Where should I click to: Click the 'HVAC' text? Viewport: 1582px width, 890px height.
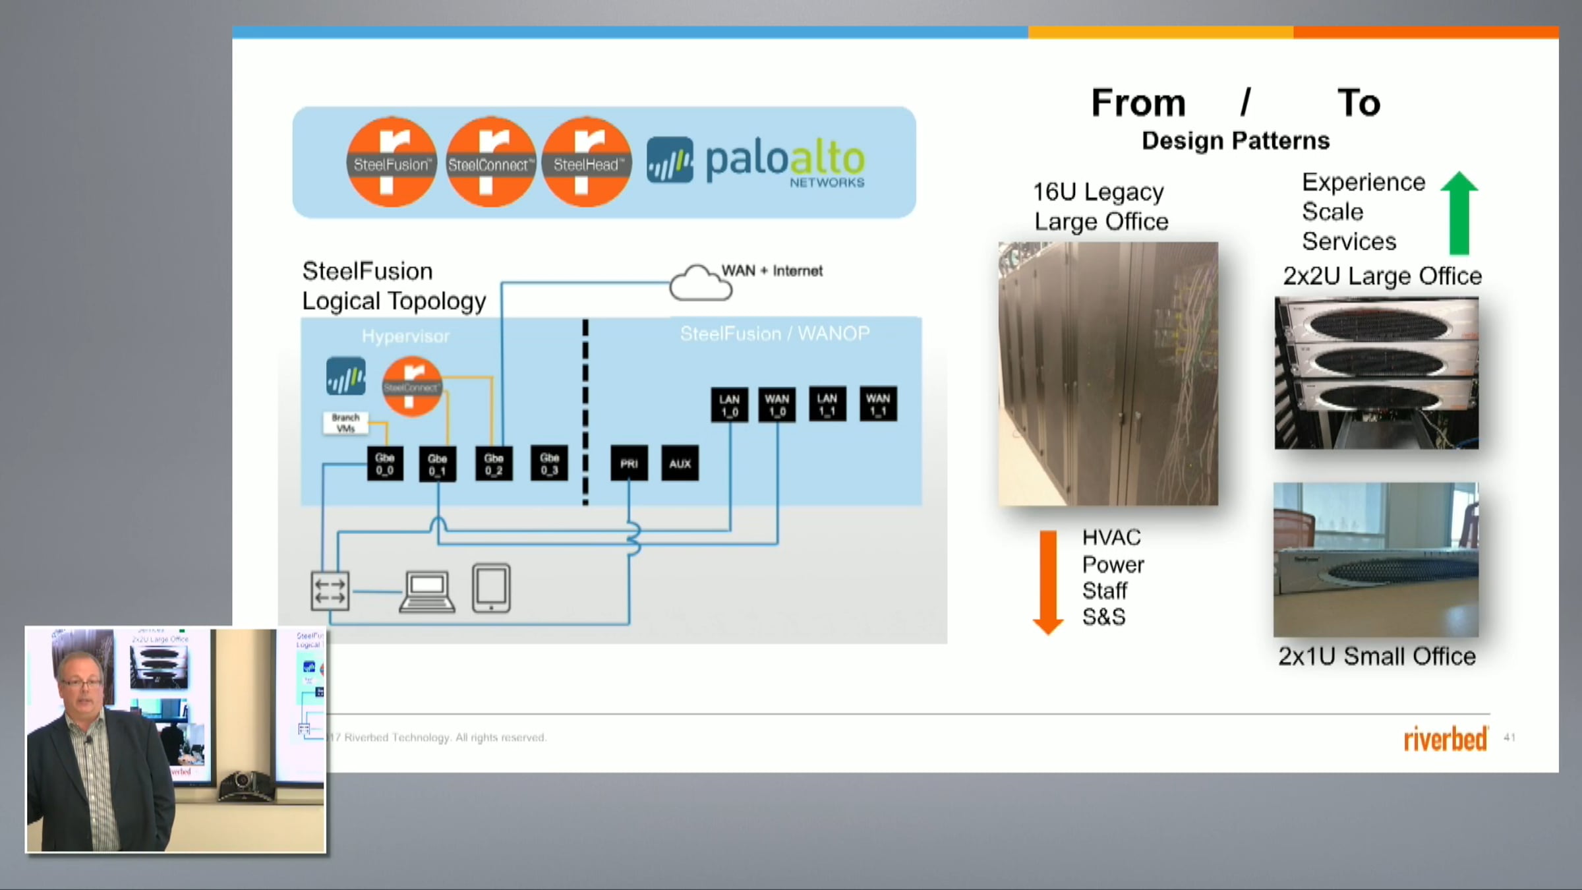(x=1111, y=537)
